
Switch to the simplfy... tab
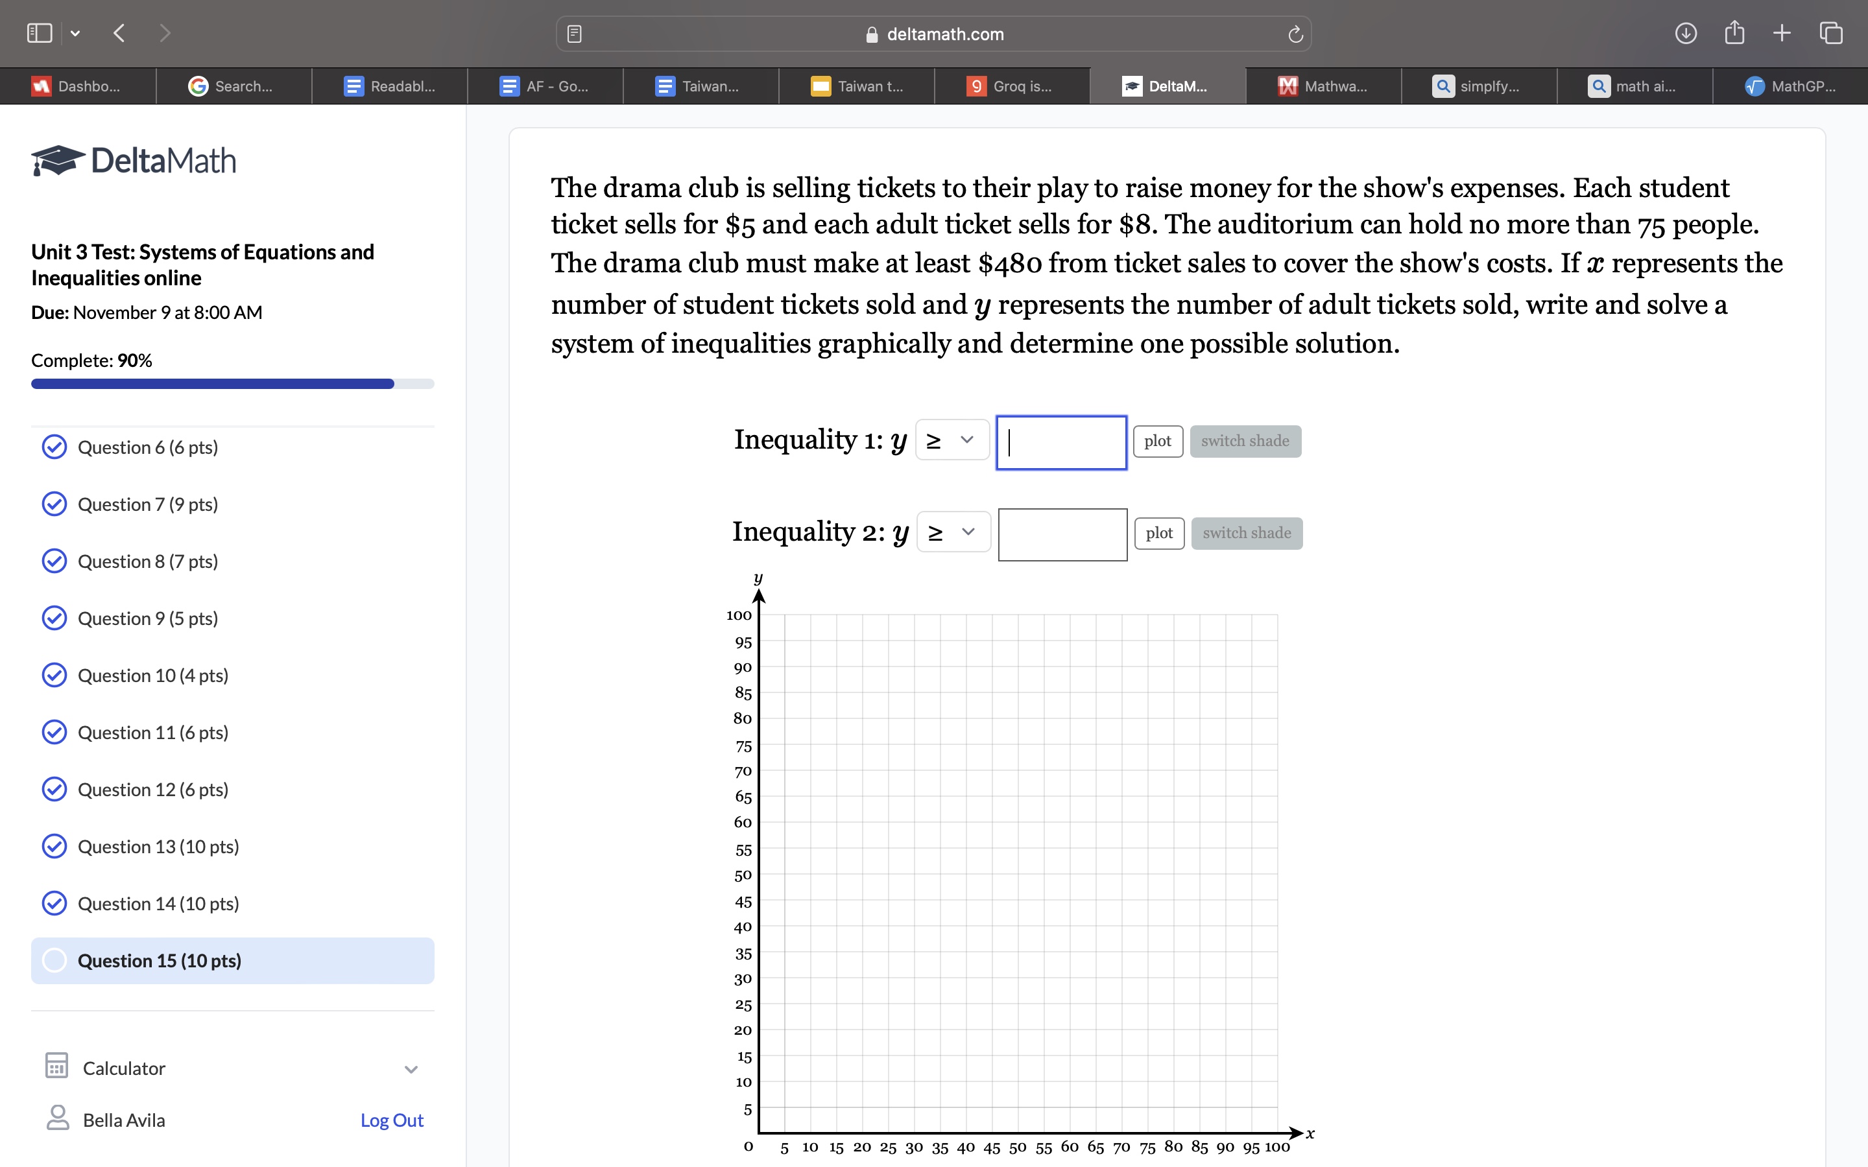click(x=1479, y=86)
